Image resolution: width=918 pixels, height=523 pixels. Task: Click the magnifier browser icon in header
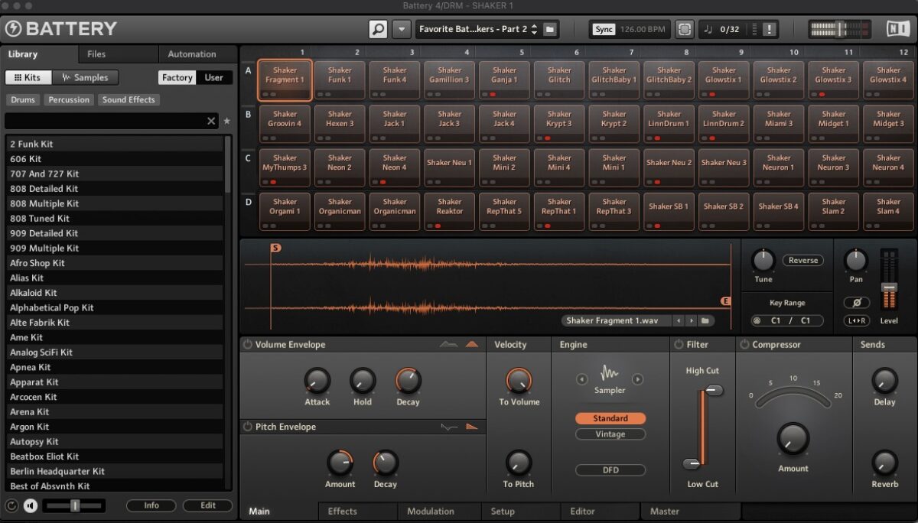378,30
